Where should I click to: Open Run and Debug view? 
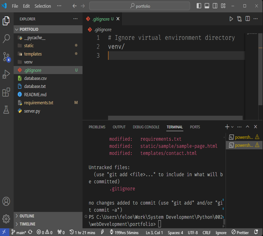(6, 74)
